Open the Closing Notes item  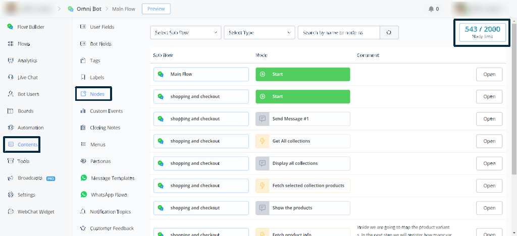[100, 128]
